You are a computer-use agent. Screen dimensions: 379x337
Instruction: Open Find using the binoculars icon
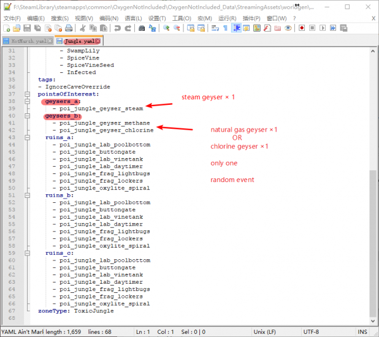coord(140,28)
